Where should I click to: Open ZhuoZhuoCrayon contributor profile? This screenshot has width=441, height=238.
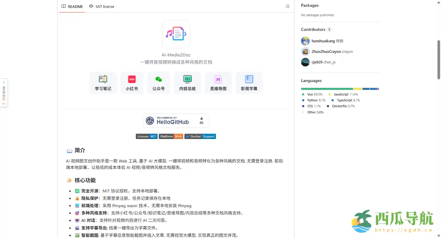pyautogui.click(x=326, y=52)
